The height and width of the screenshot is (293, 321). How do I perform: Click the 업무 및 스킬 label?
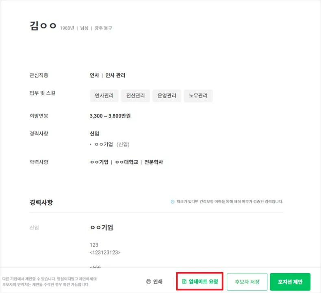click(x=43, y=93)
